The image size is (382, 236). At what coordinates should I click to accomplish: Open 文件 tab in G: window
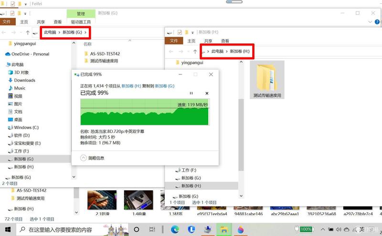[7, 21]
